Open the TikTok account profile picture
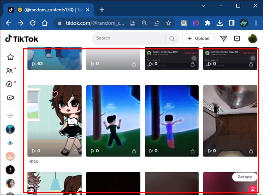 coord(253,39)
